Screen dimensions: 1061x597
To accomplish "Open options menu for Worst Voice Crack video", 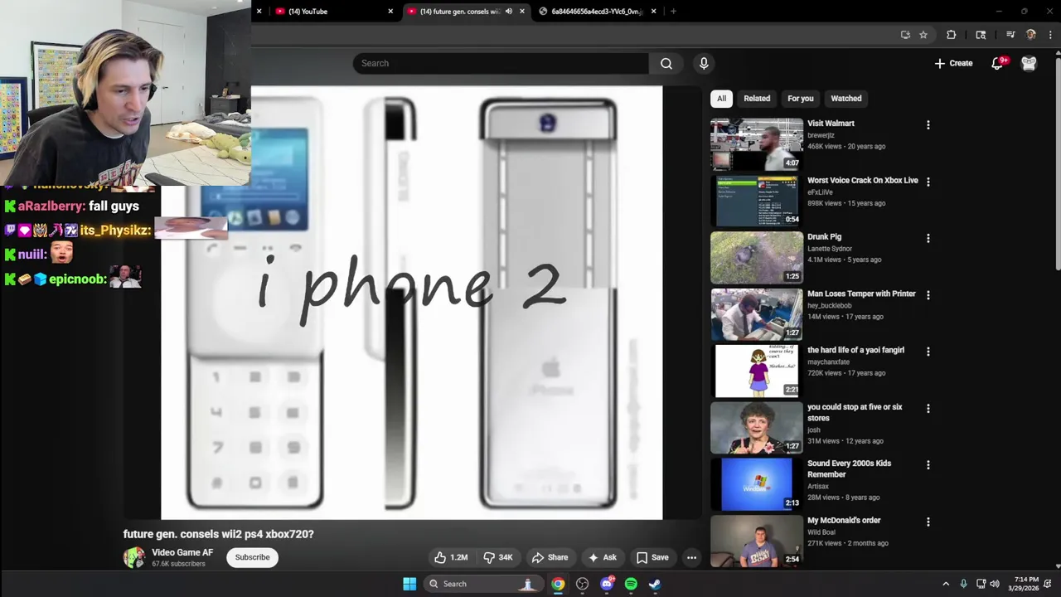I will [x=928, y=182].
